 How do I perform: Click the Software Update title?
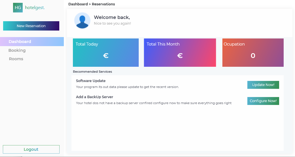[91, 81]
